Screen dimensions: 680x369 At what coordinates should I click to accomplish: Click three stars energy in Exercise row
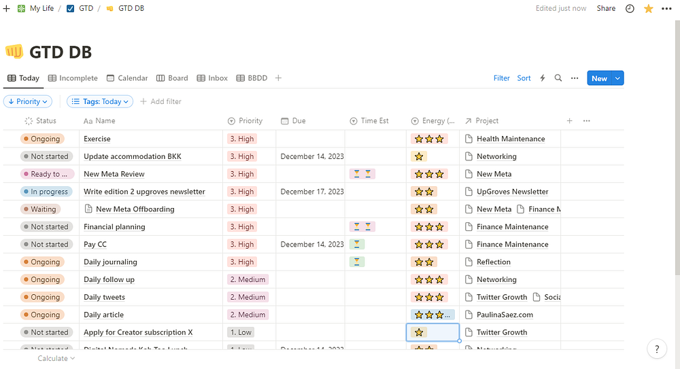tap(429, 139)
